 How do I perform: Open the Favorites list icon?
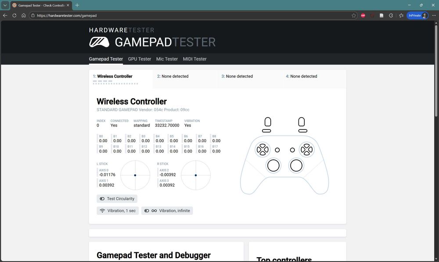tap(401, 15)
